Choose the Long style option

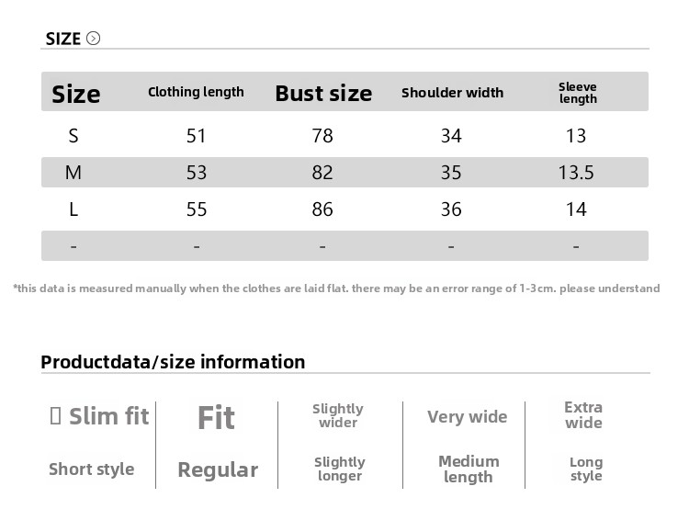pyautogui.click(x=586, y=469)
